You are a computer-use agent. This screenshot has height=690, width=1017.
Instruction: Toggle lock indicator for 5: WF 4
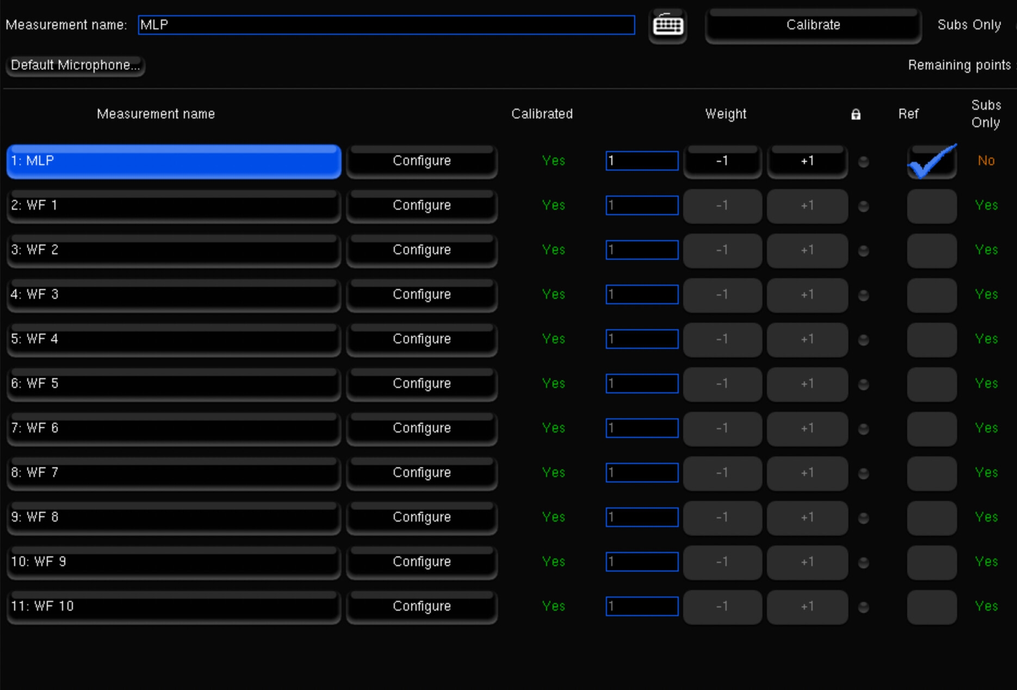[x=863, y=340]
